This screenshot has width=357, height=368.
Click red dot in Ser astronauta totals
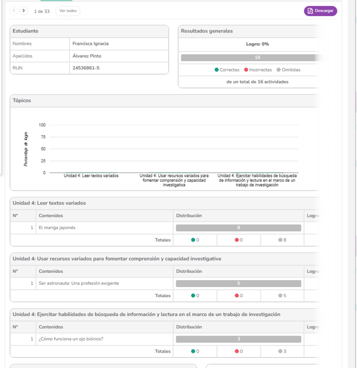point(237,296)
